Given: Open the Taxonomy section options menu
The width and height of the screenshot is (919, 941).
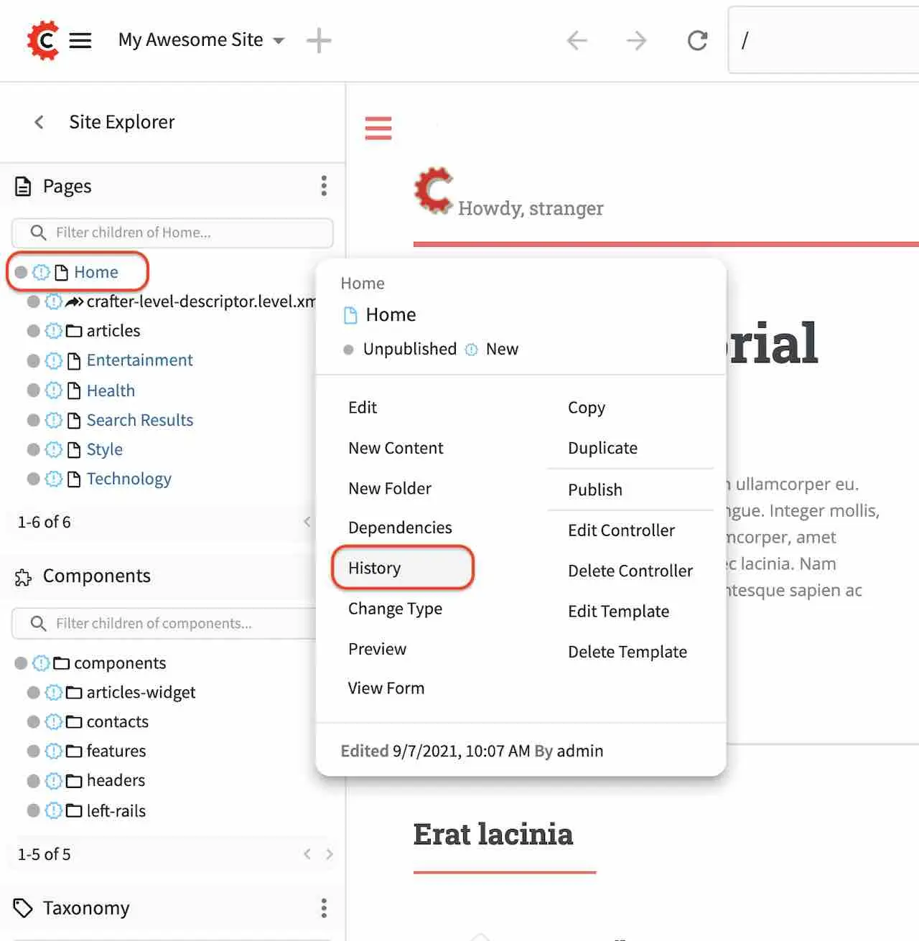Looking at the screenshot, I should (x=324, y=908).
